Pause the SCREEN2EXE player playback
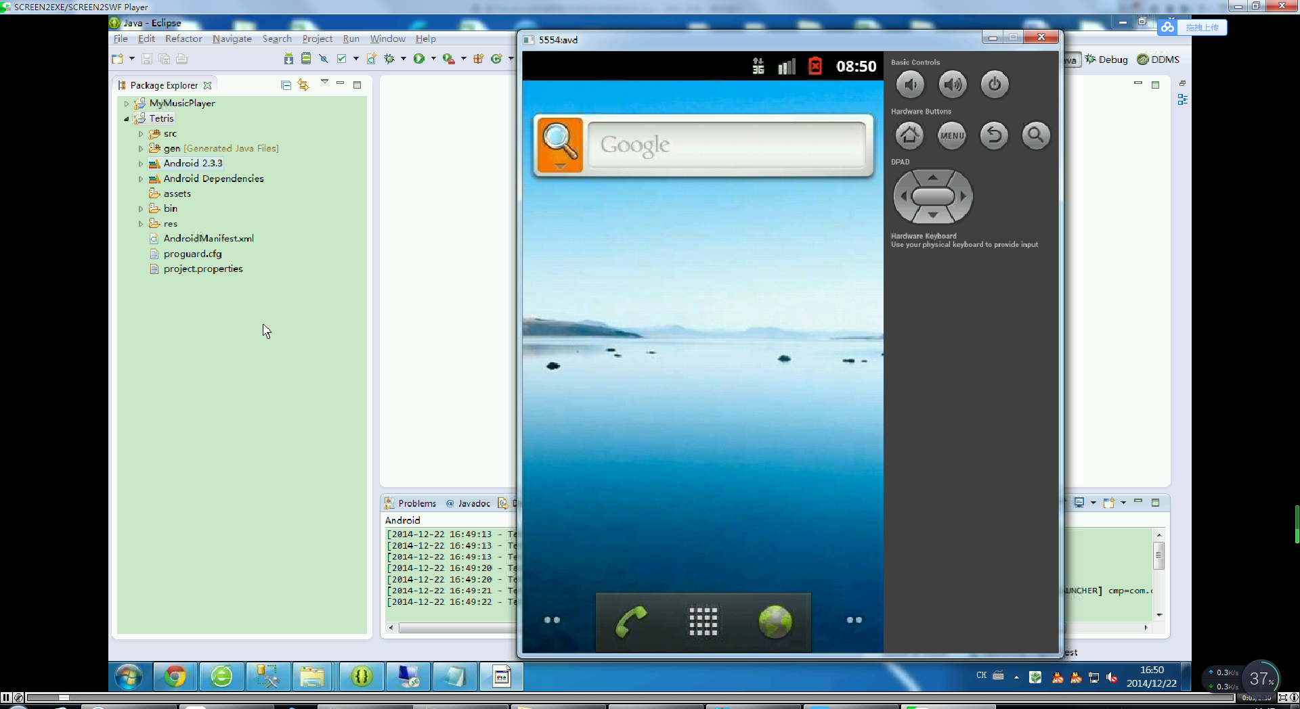Screen dimensions: 1300x709 6,697
